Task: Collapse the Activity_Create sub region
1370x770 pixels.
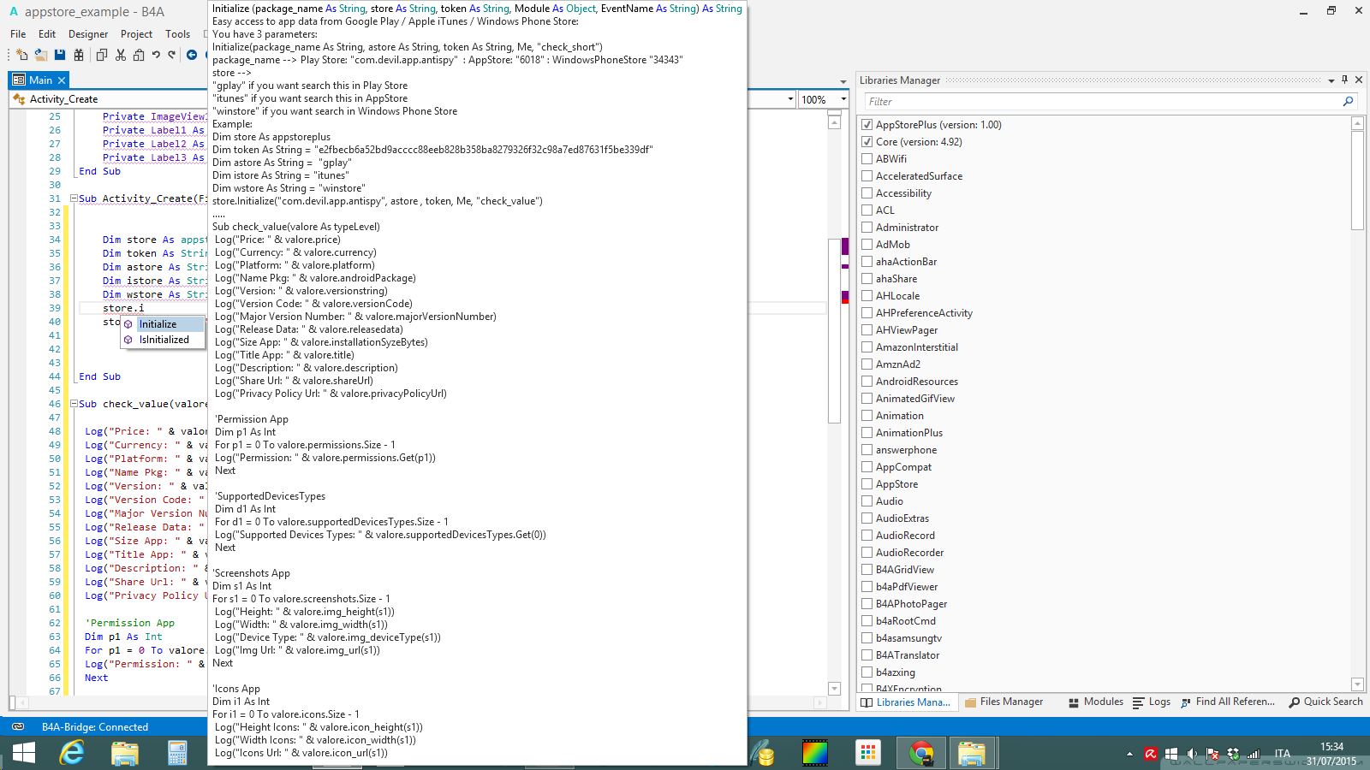Action: (x=74, y=198)
